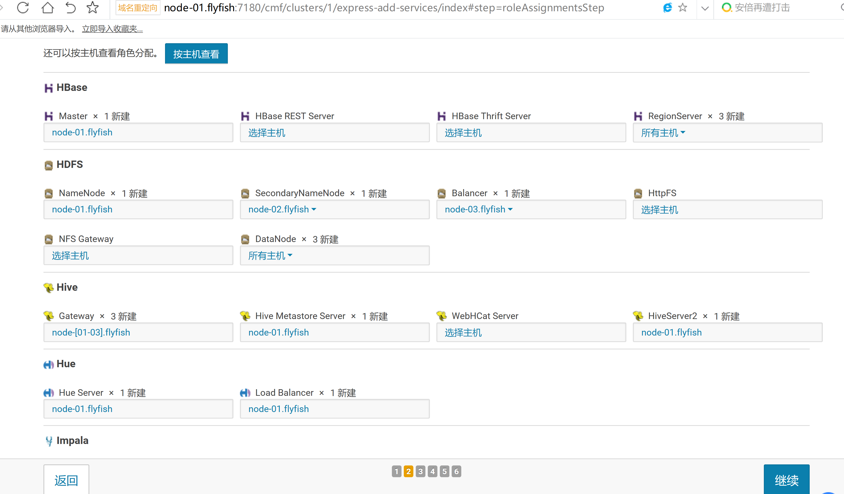Click the HBase service section icon
This screenshot has width=844, height=494.
pos(48,88)
